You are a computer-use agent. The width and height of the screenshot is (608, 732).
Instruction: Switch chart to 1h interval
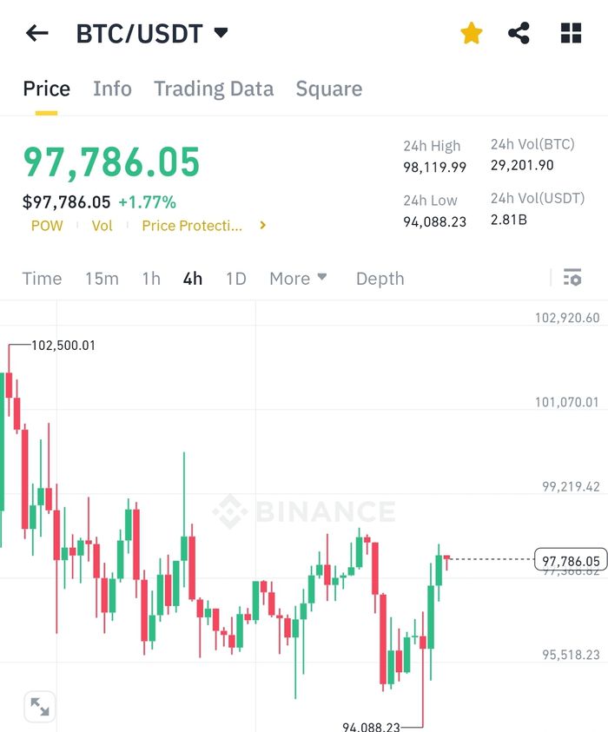151,279
